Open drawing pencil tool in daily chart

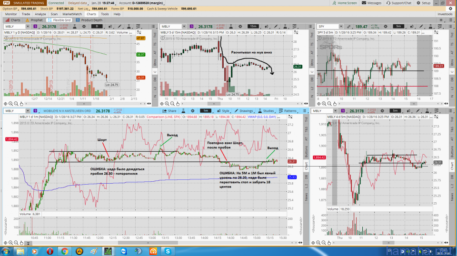point(119,27)
